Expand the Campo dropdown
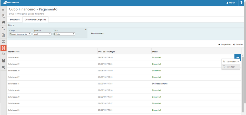 [x=20, y=34]
